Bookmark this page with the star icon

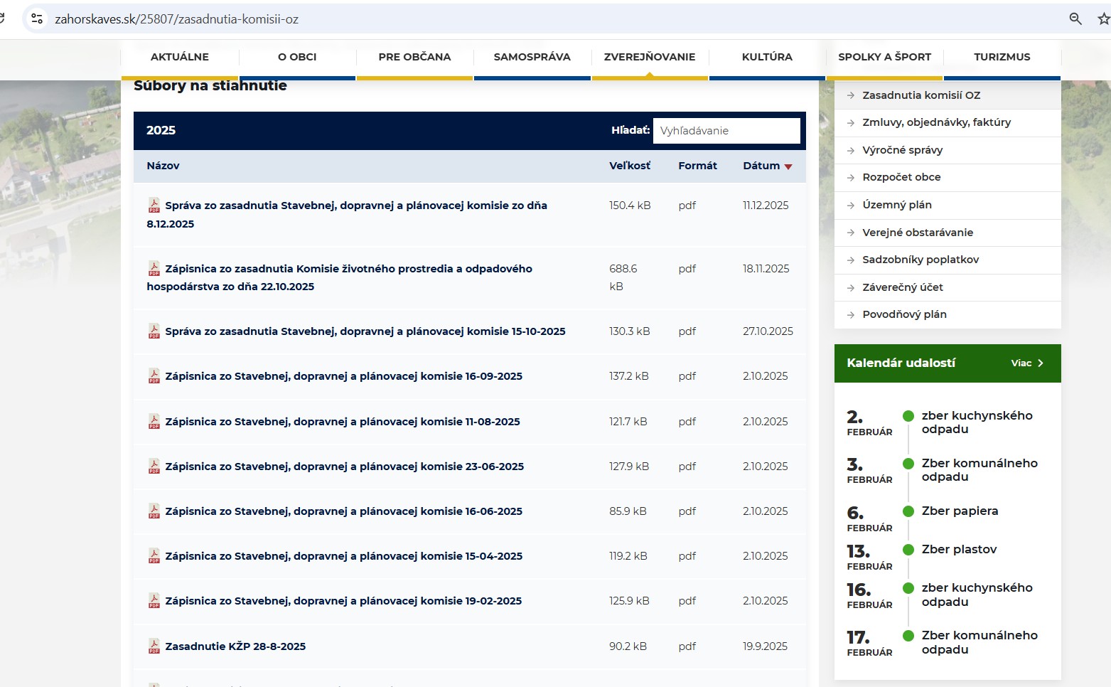click(1102, 19)
